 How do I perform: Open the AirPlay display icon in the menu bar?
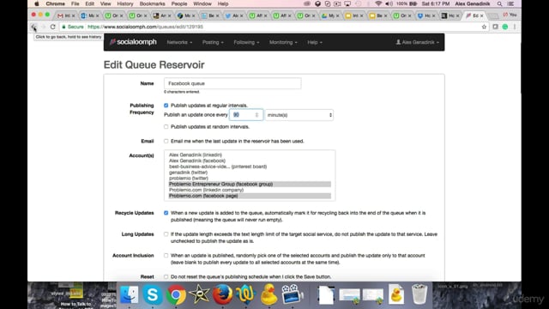click(347, 3)
